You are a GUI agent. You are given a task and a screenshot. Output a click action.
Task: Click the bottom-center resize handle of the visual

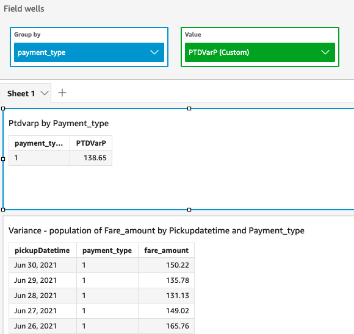click(189, 210)
